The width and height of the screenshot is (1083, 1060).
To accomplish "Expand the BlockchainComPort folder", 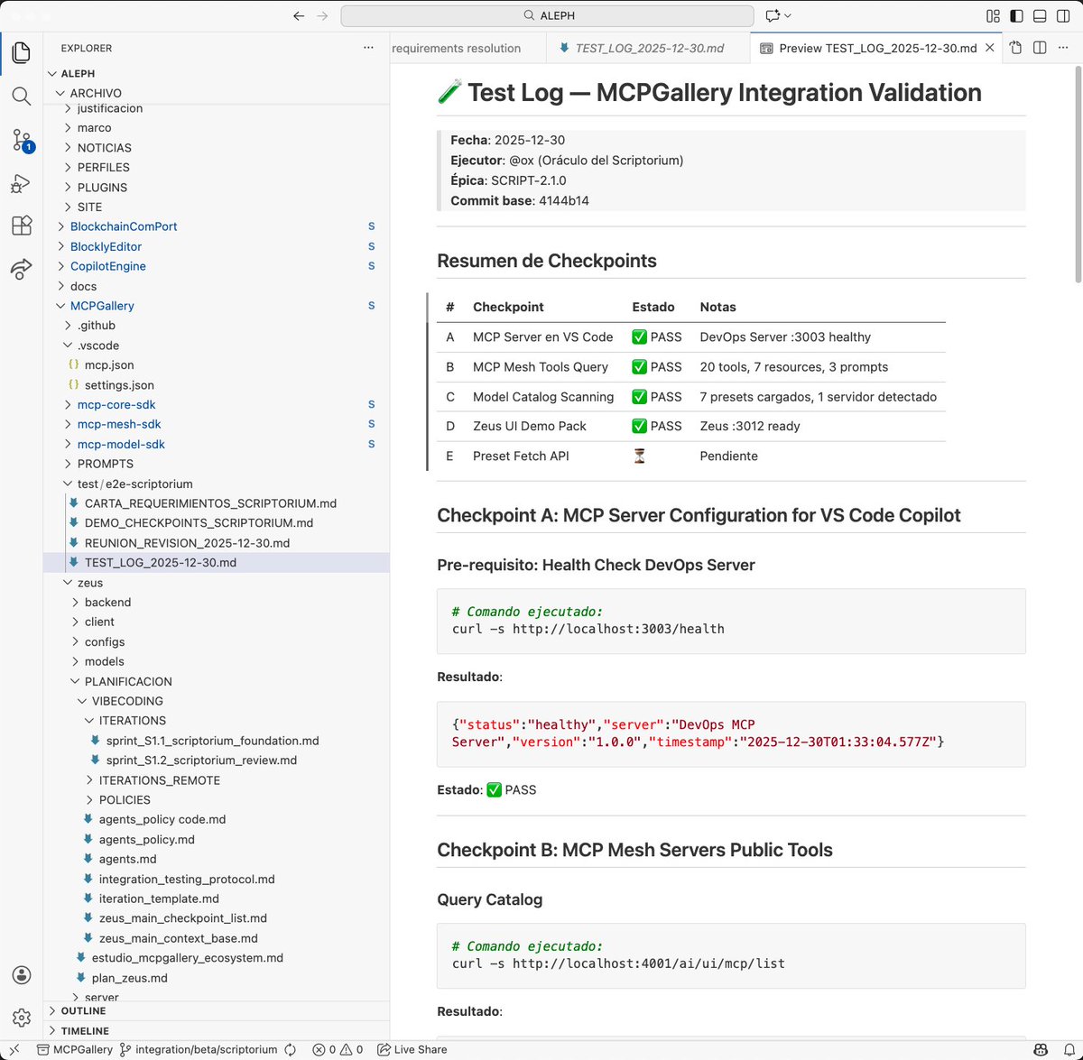I will click(x=217, y=226).
